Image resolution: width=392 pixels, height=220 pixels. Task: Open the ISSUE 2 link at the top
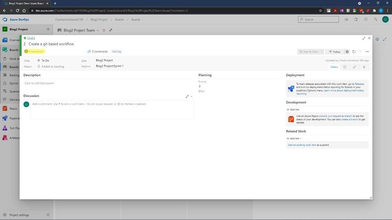[x=31, y=38]
